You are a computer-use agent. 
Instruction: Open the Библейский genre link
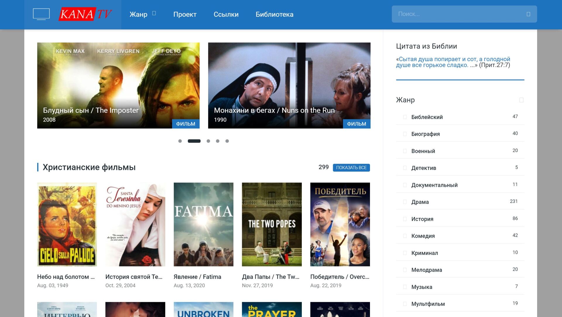pyautogui.click(x=427, y=117)
